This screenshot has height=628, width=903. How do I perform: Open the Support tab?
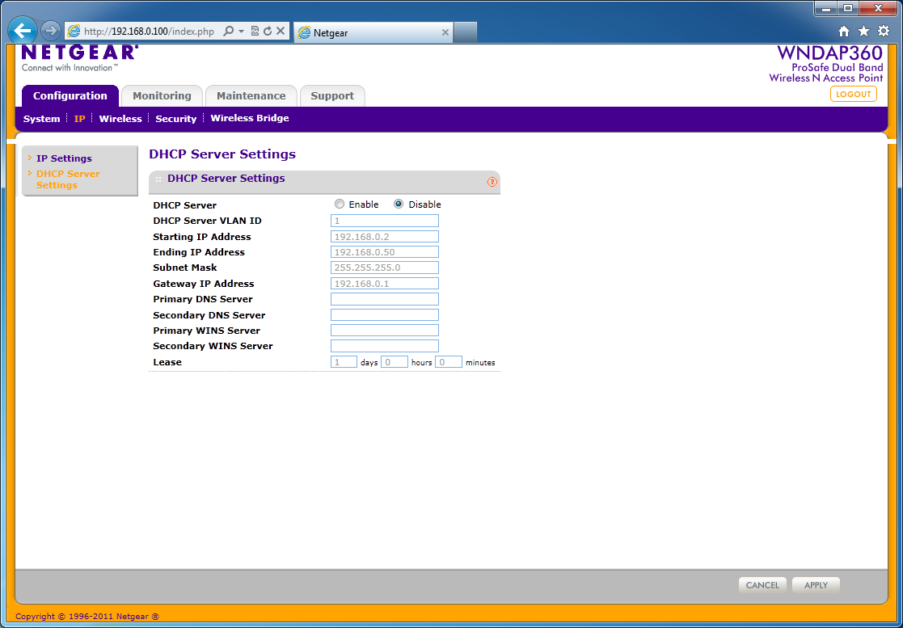[332, 95]
